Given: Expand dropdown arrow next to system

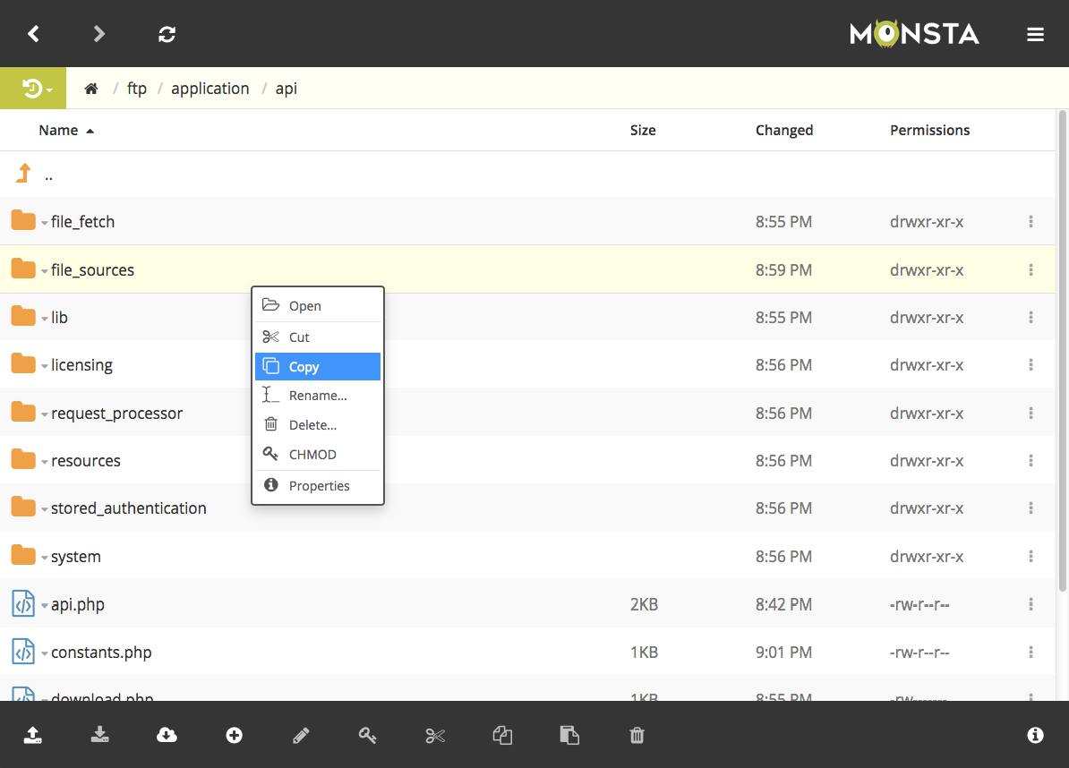Looking at the screenshot, I should [x=44, y=559].
